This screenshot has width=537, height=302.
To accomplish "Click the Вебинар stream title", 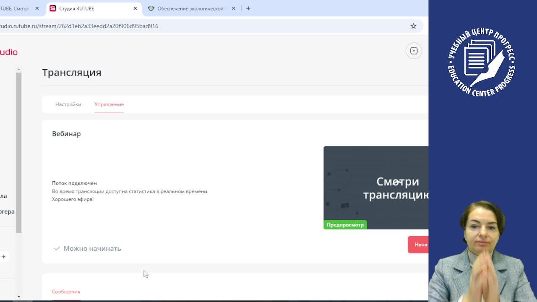I will coord(66,134).
